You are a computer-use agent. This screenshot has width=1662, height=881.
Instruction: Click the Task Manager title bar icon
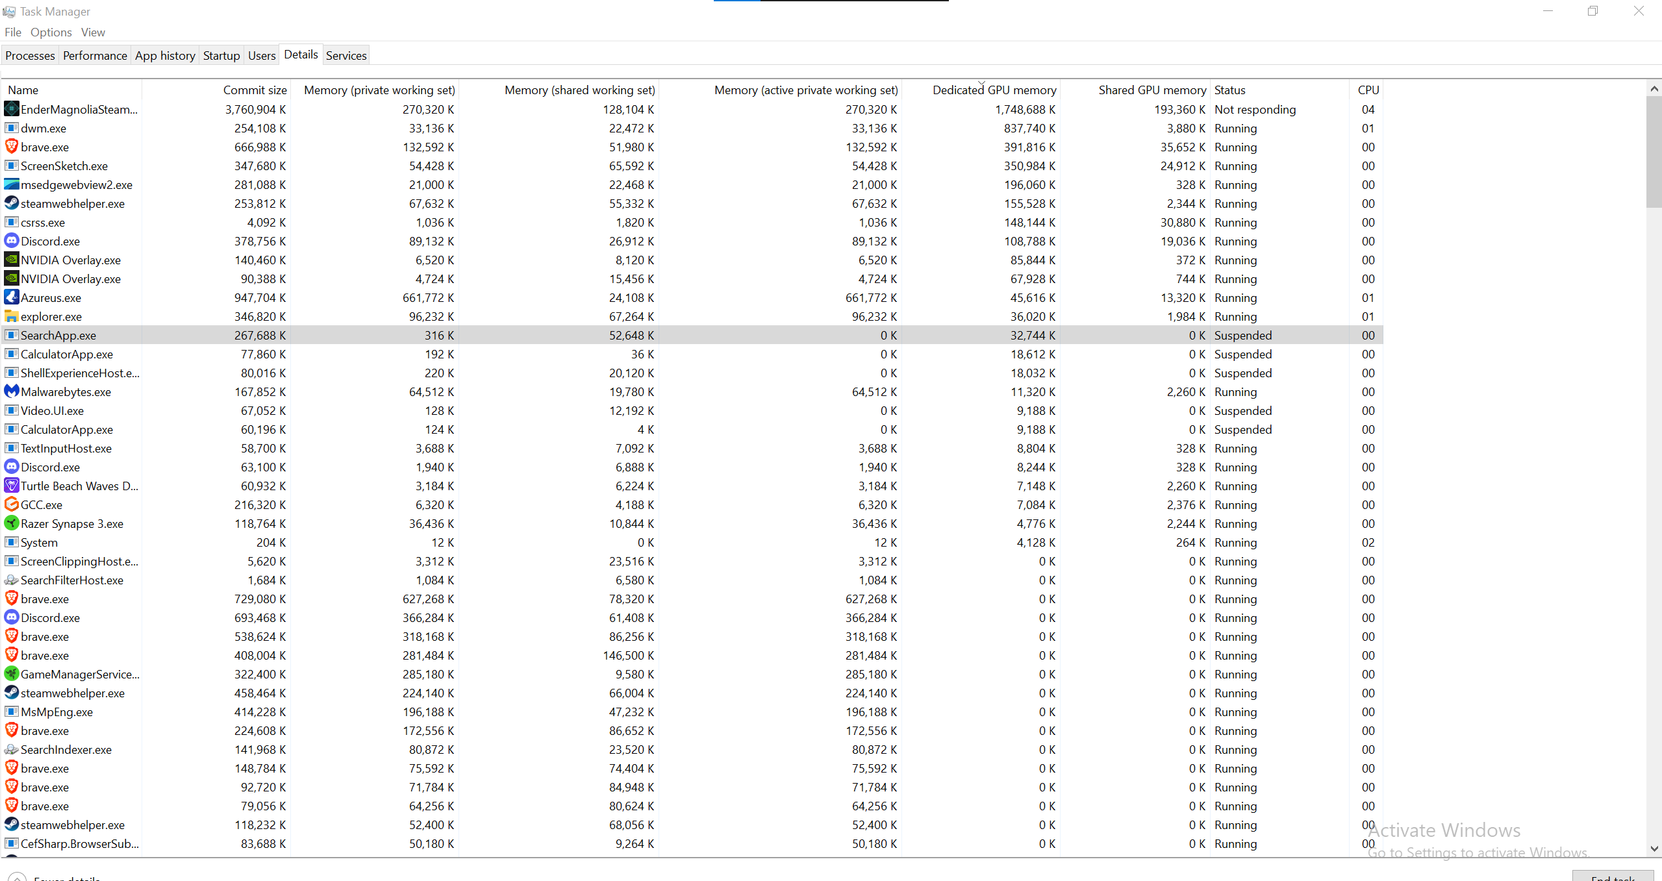click(9, 12)
